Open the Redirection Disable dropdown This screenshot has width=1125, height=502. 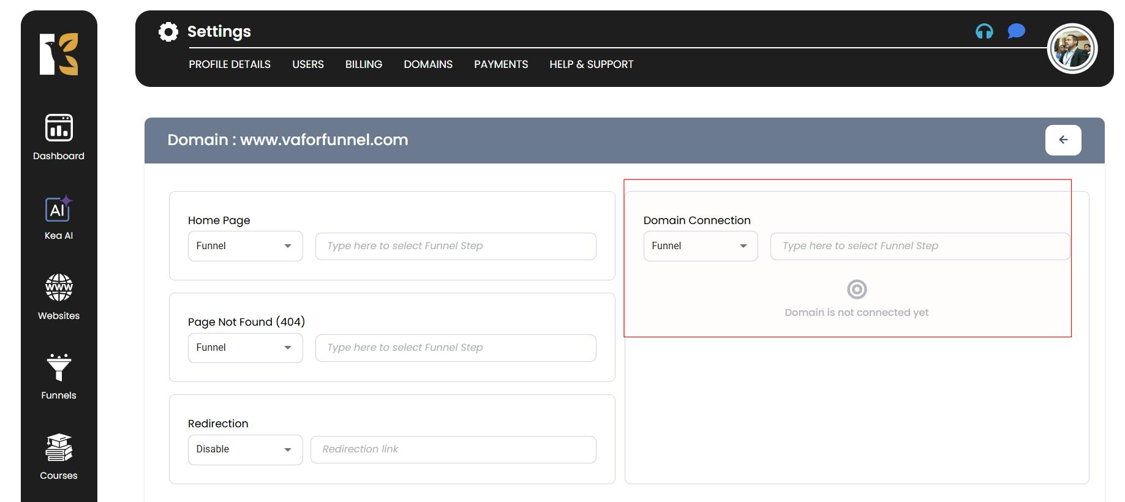[x=245, y=449]
